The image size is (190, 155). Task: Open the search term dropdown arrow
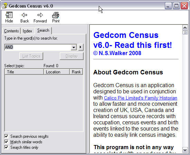tap(74, 47)
